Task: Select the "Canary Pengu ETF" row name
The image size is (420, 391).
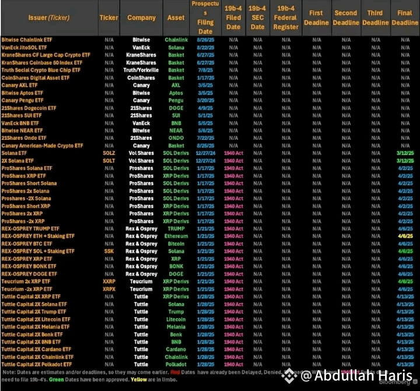Action: tap(23, 100)
